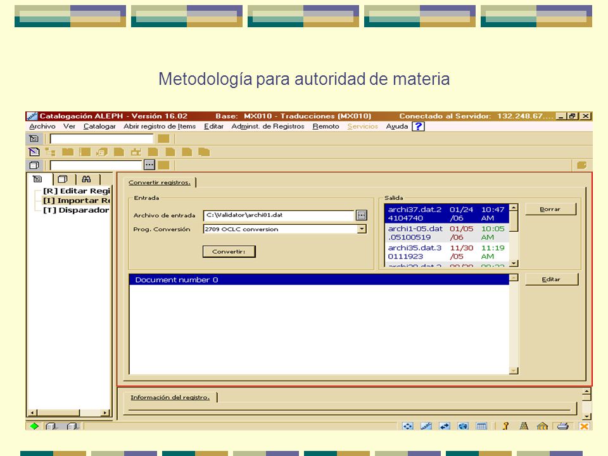Click the browse ellipsis button in items bar
The image size is (608, 456).
pyautogui.click(x=149, y=165)
